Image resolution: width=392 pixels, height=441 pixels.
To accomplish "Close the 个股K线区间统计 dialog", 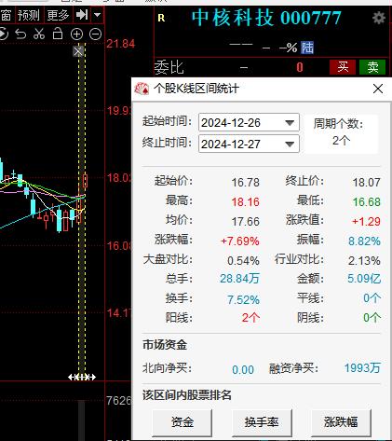I will (378, 89).
